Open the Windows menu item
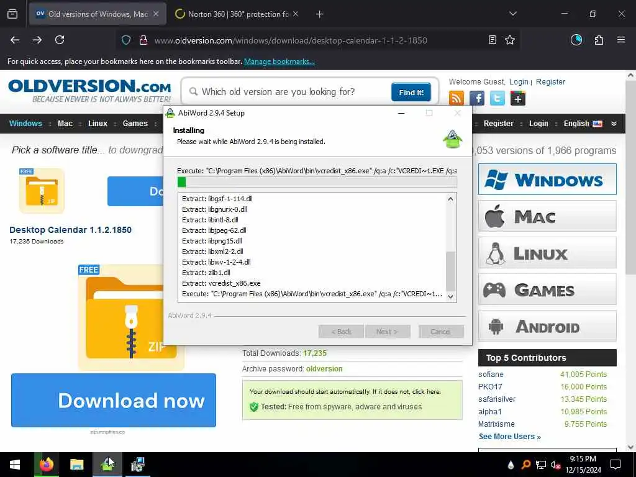 coord(25,124)
